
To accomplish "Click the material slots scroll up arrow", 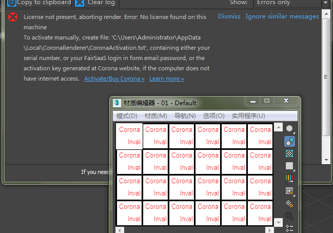I will point(279,127).
